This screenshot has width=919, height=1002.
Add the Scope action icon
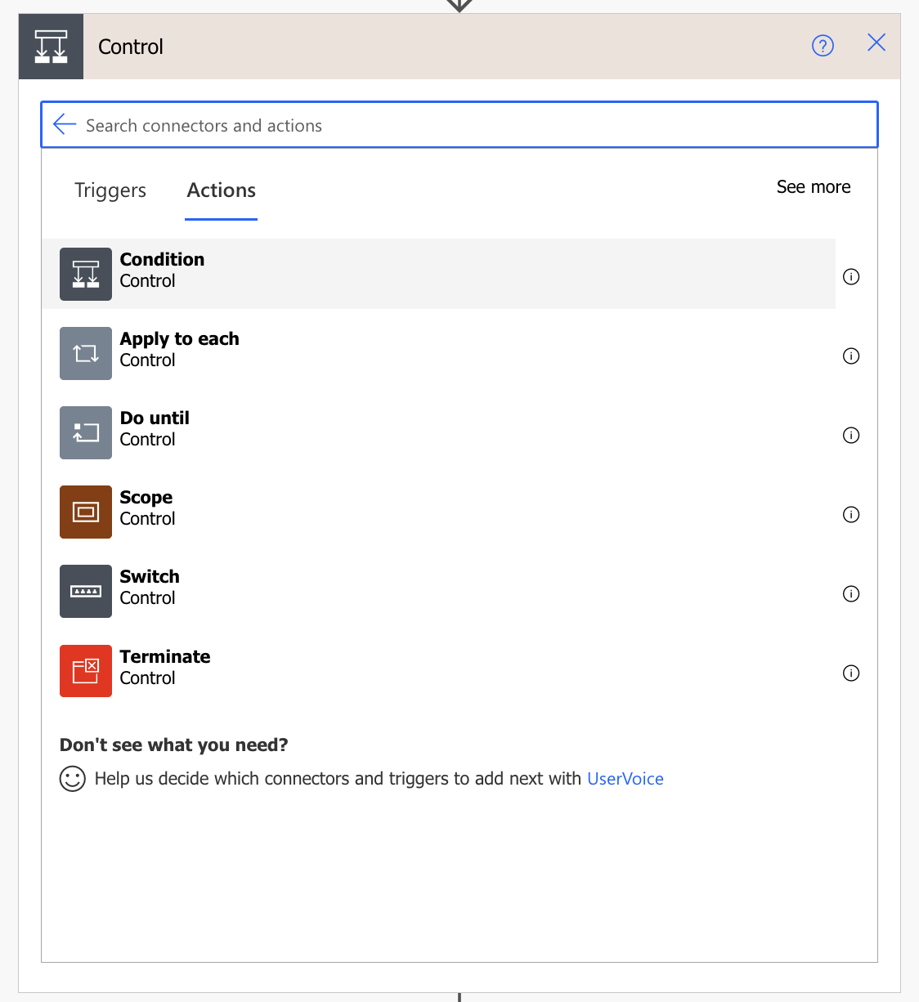pyautogui.click(x=86, y=512)
